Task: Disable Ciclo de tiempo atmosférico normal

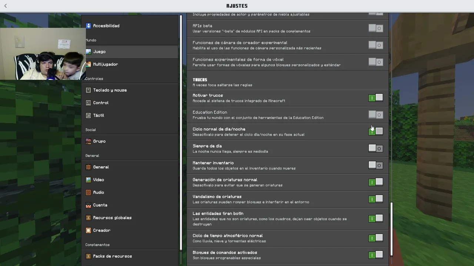Action: (375, 238)
